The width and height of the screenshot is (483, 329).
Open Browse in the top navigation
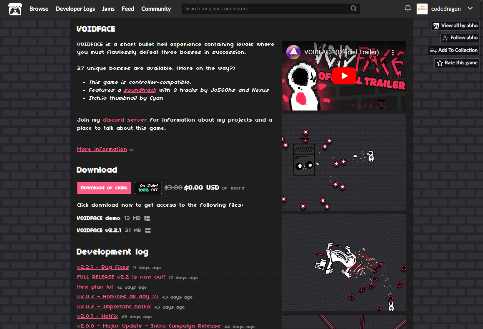(39, 9)
